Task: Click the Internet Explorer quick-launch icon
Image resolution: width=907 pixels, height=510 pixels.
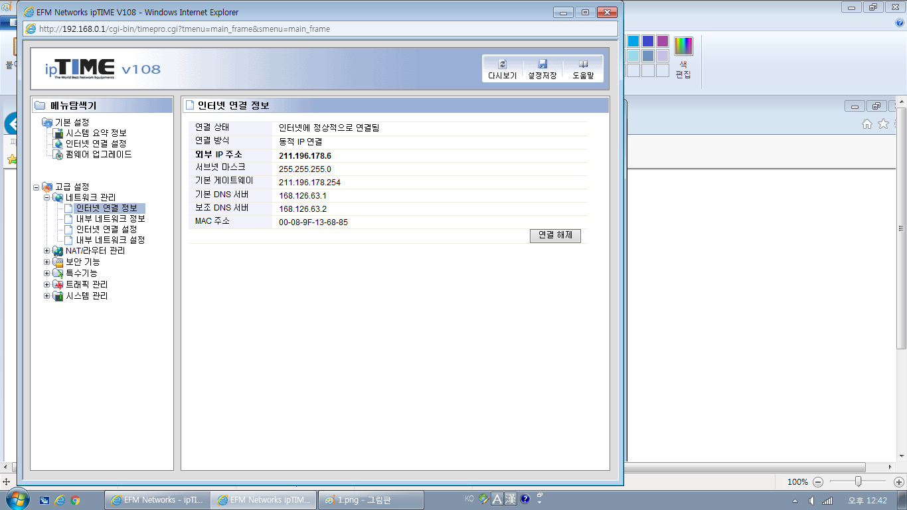Action: tap(60, 500)
